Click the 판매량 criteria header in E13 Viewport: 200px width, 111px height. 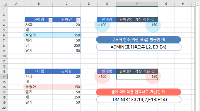click(x=107, y=71)
